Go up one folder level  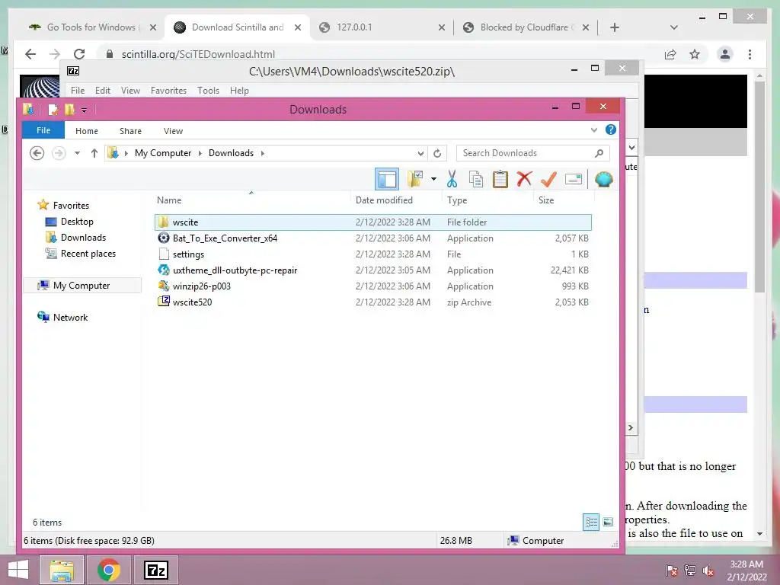[94, 153]
